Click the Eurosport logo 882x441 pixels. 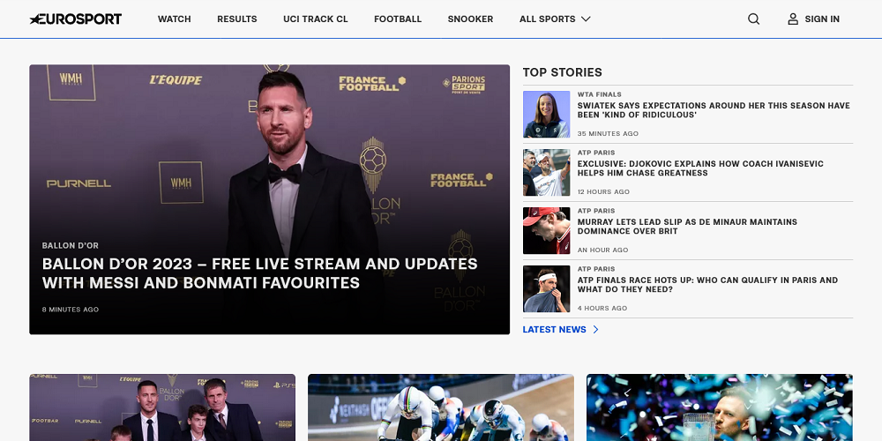point(75,19)
